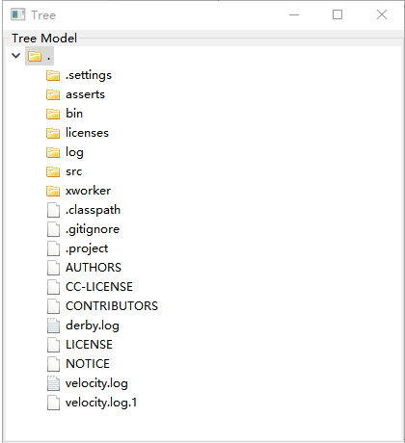Select the derby.log label
The height and width of the screenshot is (443, 405).
coord(93,326)
